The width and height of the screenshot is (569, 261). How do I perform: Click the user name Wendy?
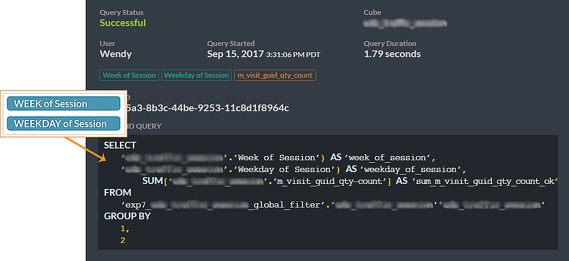[x=116, y=54]
